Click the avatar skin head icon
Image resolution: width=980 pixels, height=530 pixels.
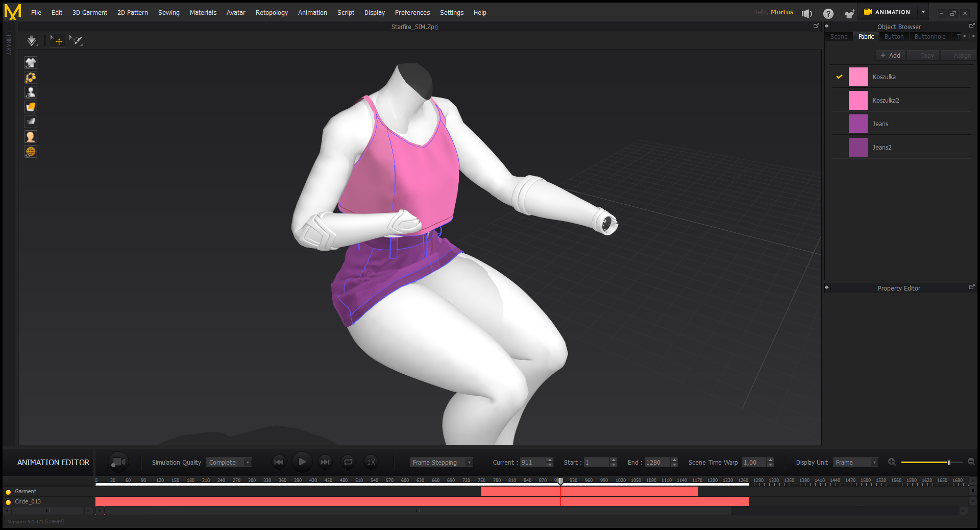pos(31,137)
